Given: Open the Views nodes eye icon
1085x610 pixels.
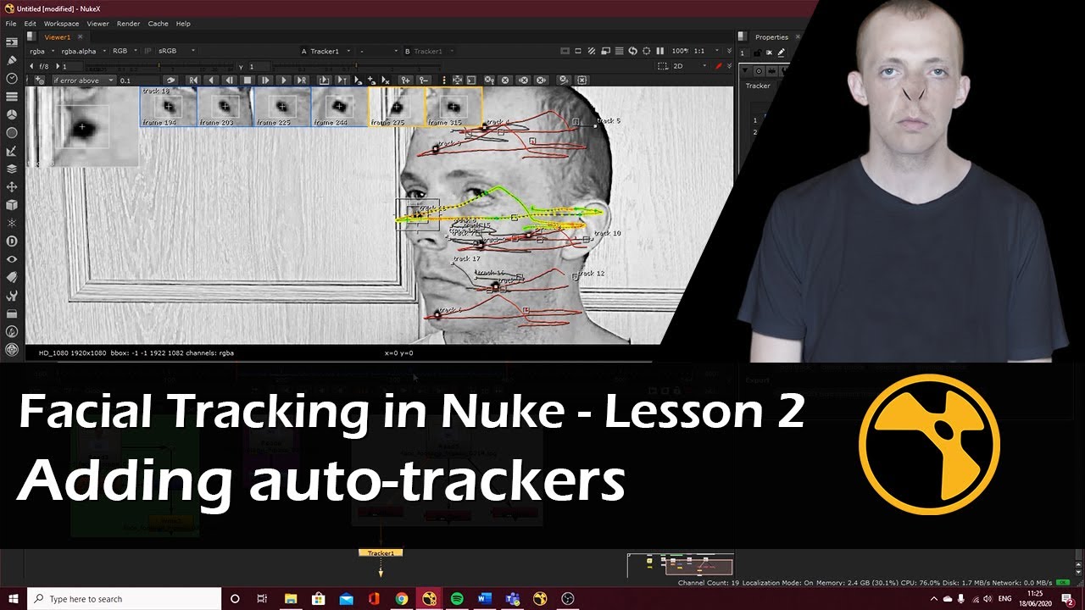Looking at the screenshot, I should 12,259.
